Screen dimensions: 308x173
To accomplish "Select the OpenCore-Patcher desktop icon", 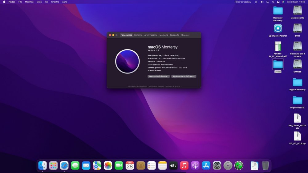I will pyautogui.click(x=278, y=29).
